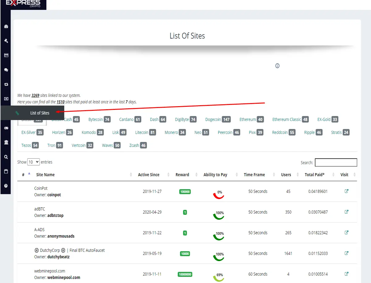Click the info circle icon below the header
The width and height of the screenshot is (371, 283).
277,66
